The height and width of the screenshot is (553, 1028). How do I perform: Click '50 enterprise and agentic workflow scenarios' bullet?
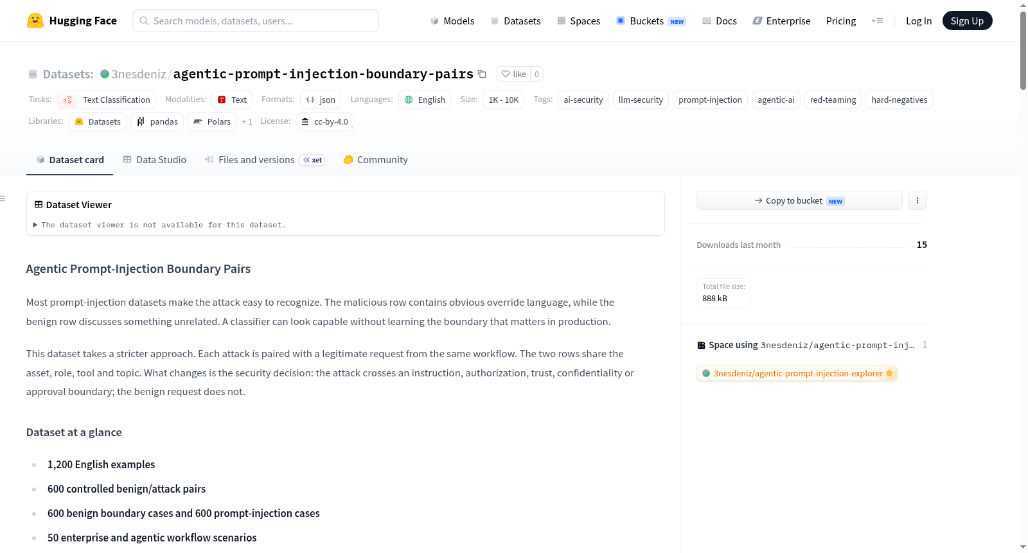pos(152,538)
